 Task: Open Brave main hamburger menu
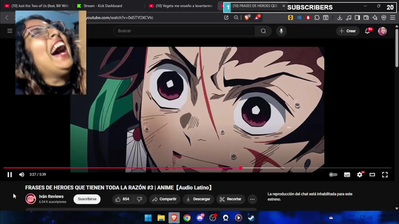[x=392, y=18]
